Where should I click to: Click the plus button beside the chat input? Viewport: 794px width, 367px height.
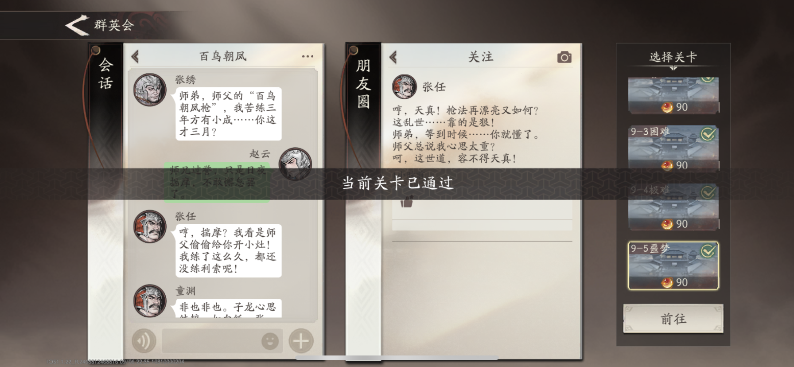point(301,341)
